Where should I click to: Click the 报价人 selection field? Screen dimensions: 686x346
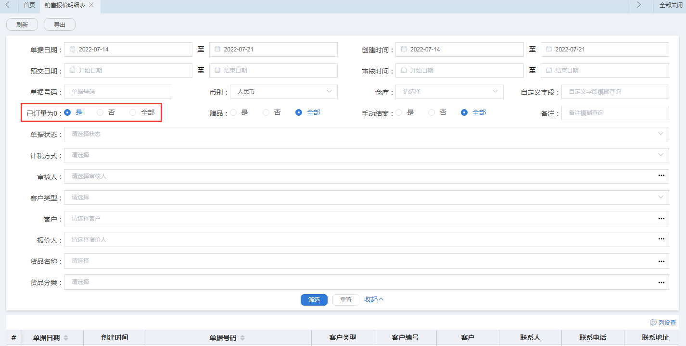coord(366,239)
